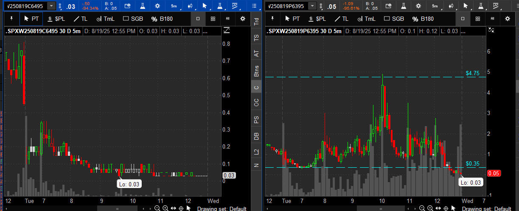Open chart style candlestick dropdown in left chart
519x211 pixels.
[191, 6]
